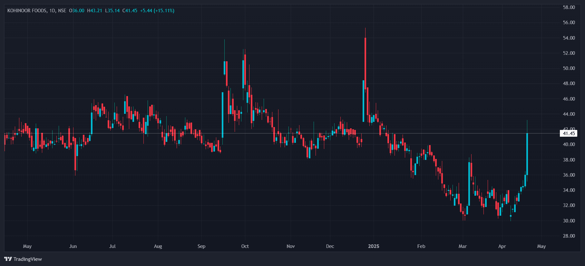Select the close value C41.45

(x=130, y=11)
